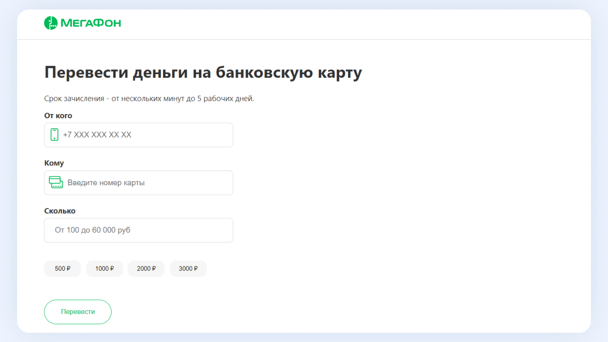Choose the 3000 ₽ quick amount

(188, 268)
